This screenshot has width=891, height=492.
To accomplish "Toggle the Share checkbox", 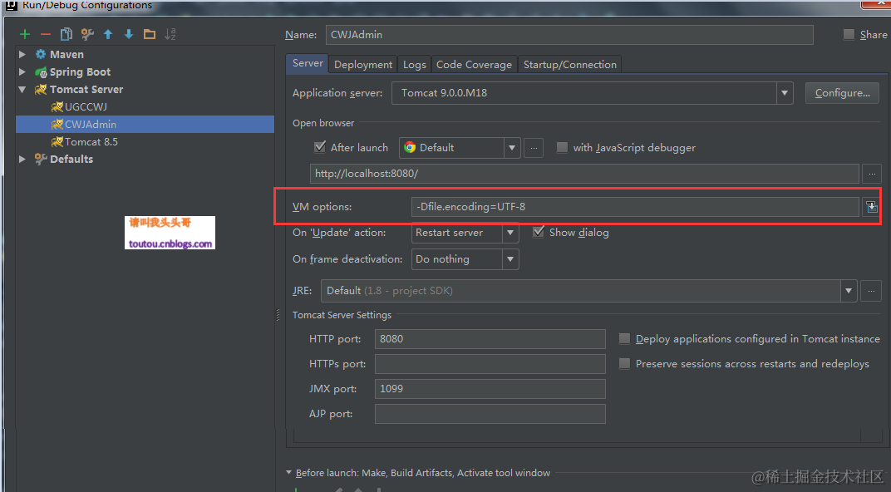I will coord(849,35).
